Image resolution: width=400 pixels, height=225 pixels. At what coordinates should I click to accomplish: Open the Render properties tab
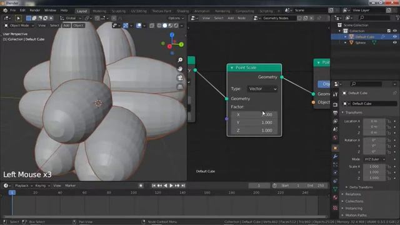click(335, 104)
